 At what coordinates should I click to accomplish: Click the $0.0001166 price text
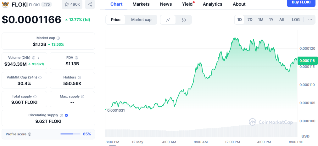[31, 20]
